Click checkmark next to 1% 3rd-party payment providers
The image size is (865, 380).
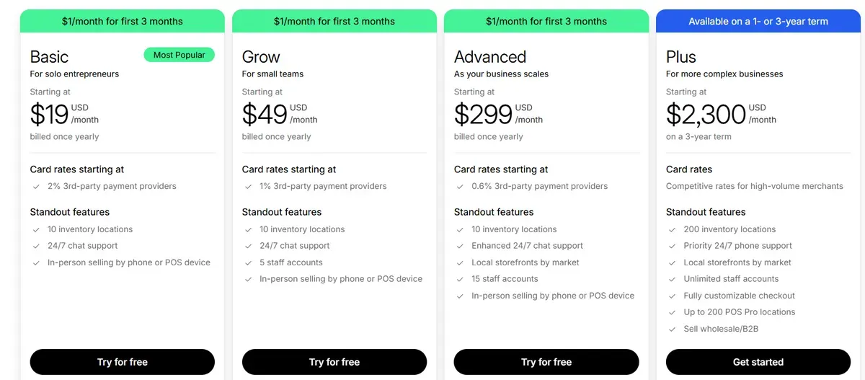[248, 186]
